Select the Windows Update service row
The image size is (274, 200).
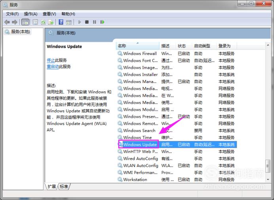click(x=177, y=144)
